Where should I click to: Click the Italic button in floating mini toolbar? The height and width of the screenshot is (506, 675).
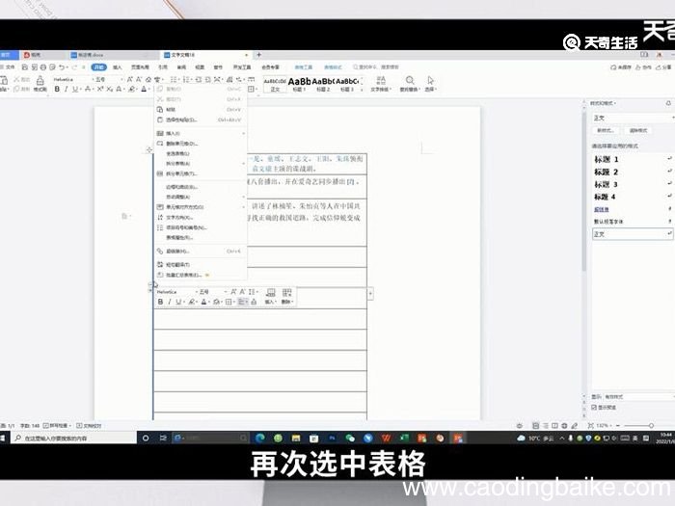coord(169,302)
